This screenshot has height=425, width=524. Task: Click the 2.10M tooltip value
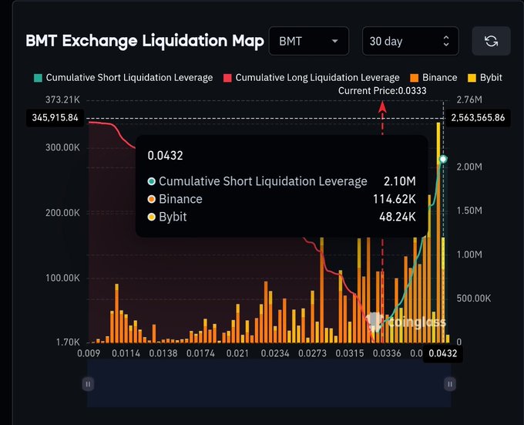pos(400,181)
